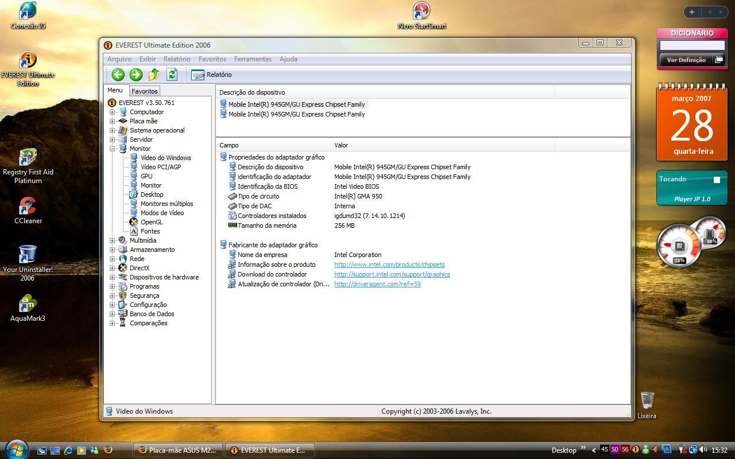Open the Lixeira recycle bin
Screen dimensions: 735x459
point(647,405)
